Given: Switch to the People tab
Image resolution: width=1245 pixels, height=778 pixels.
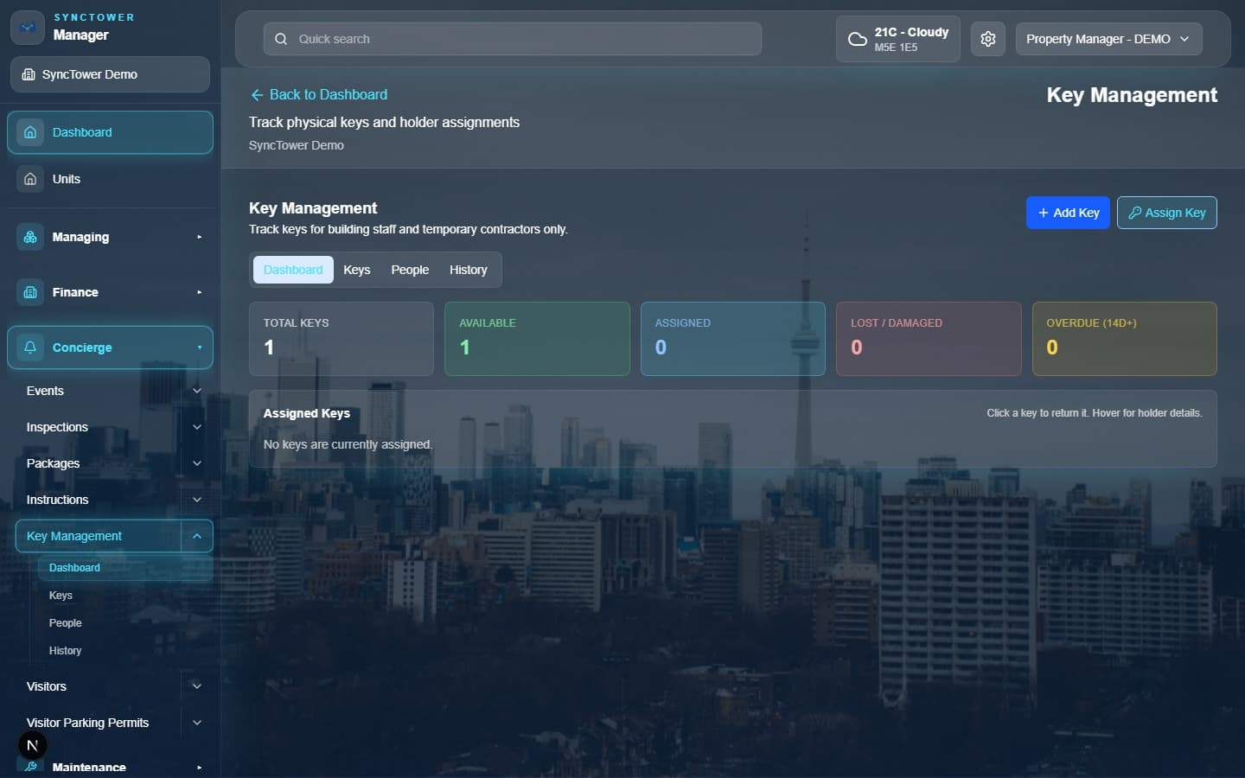Looking at the screenshot, I should (x=410, y=270).
